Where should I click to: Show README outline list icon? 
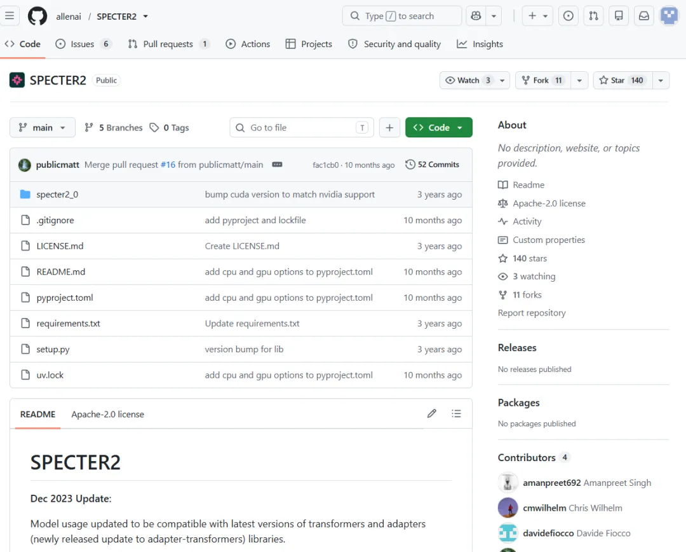click(x=456, y=413)
